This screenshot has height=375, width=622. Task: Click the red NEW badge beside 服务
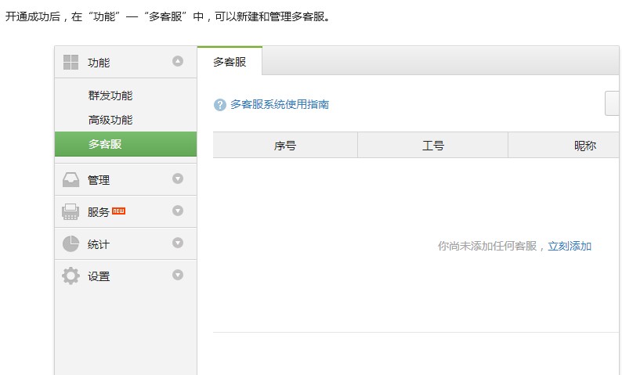pyautogui.click(x=119, y=211)
